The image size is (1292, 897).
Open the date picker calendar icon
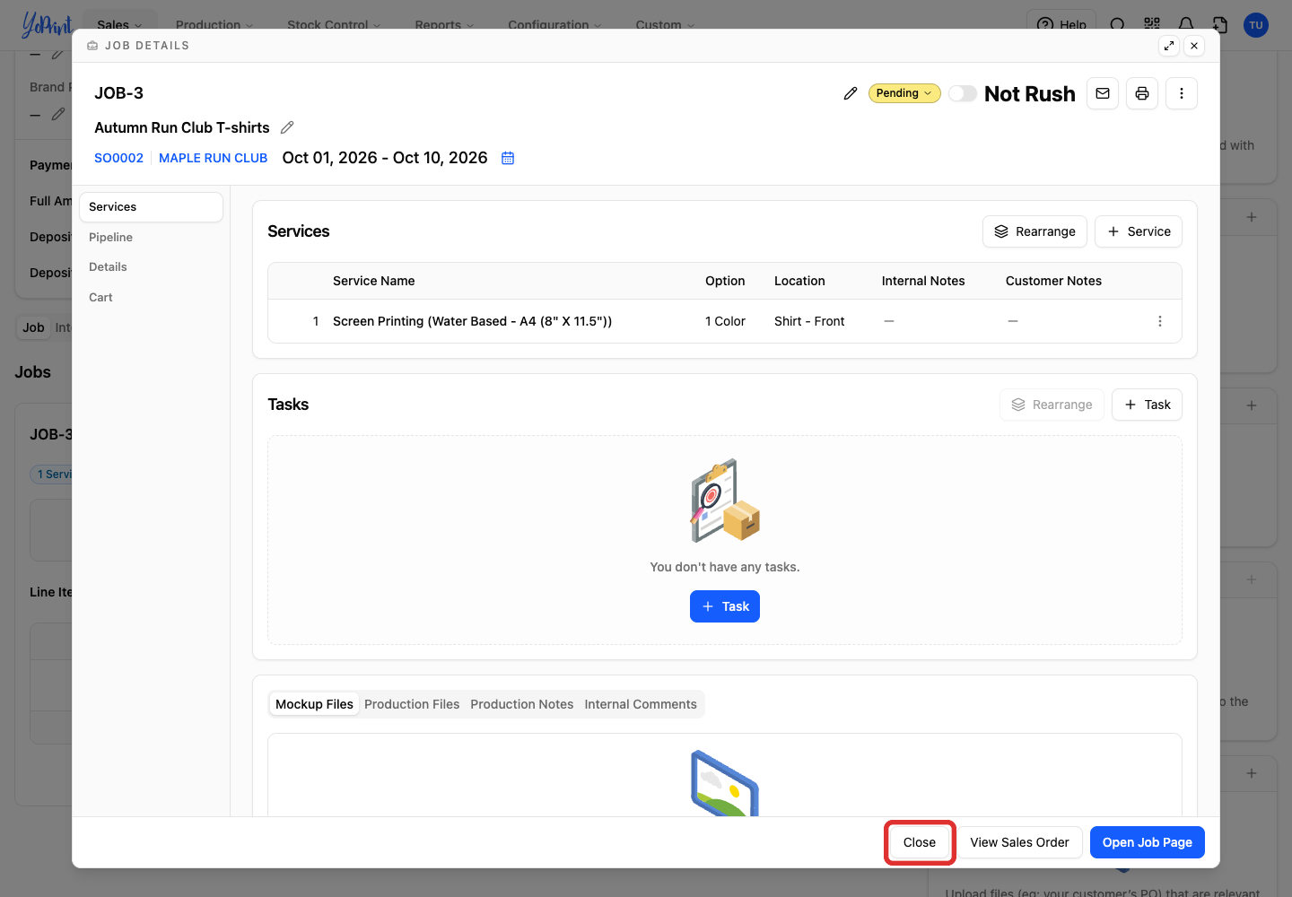tap(508, 158)
